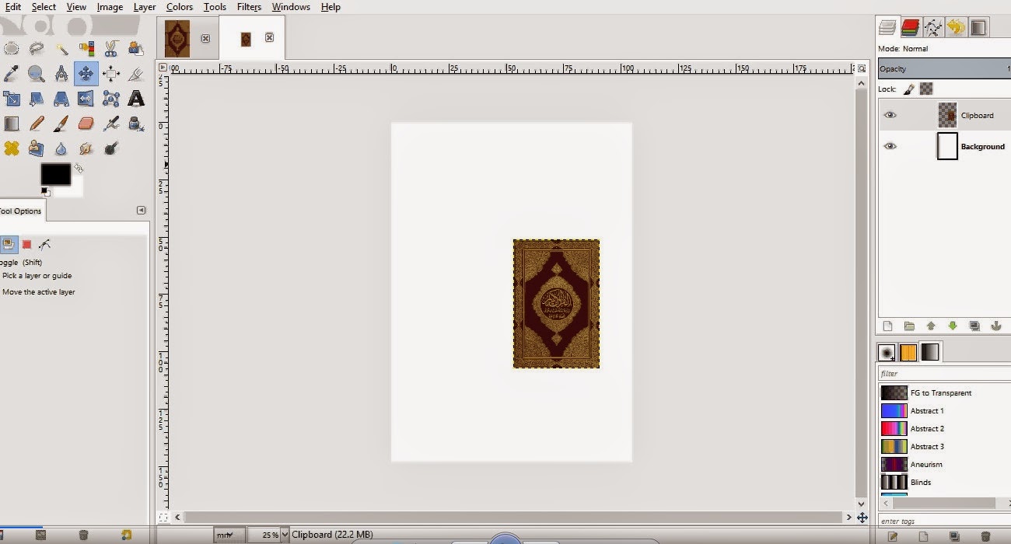Select the Dodge/Burn tool
The height and width of the screenshot is (544, 1011).
[x=111, y=148]
